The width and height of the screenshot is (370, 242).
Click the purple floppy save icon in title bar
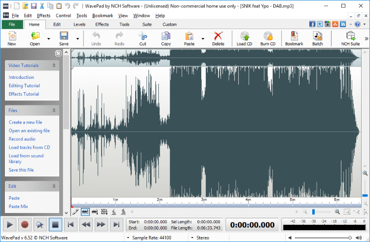[x=34, y=6]
